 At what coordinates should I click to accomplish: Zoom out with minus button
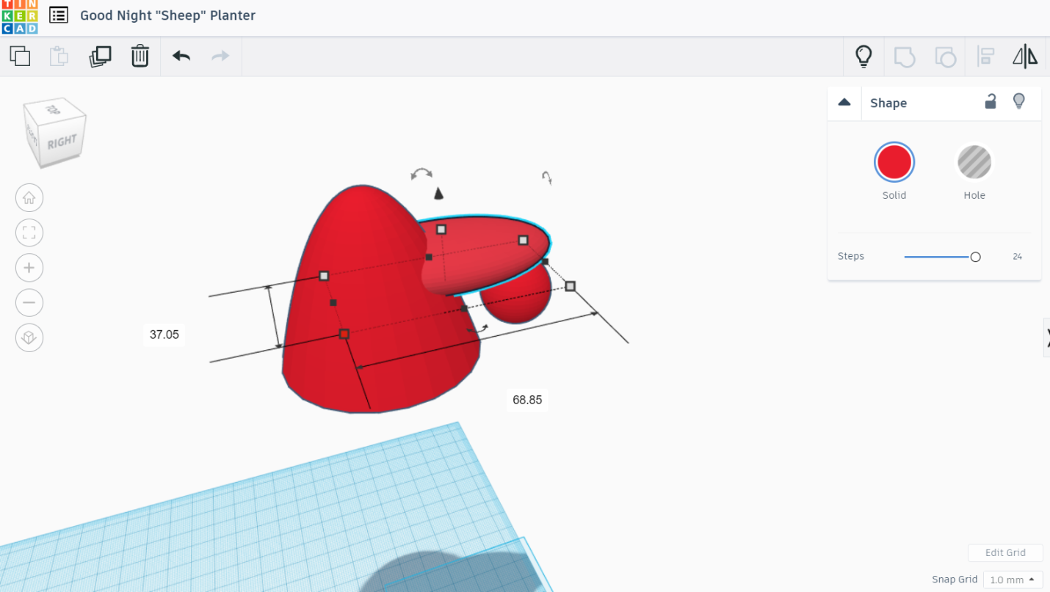(29, 302)
